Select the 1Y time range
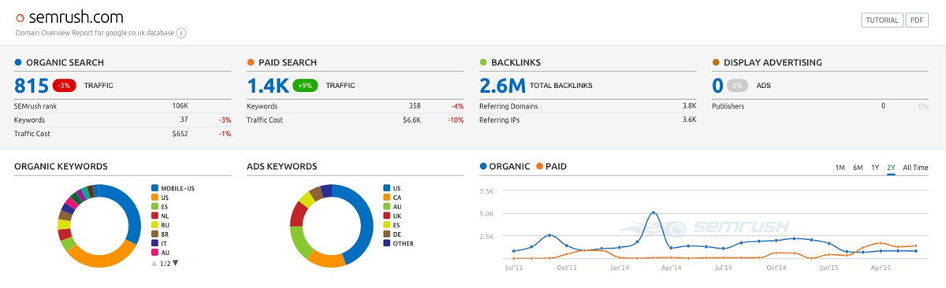Image resolution: width=946 pixels, height=288 pixels. [x=875, y=168]
